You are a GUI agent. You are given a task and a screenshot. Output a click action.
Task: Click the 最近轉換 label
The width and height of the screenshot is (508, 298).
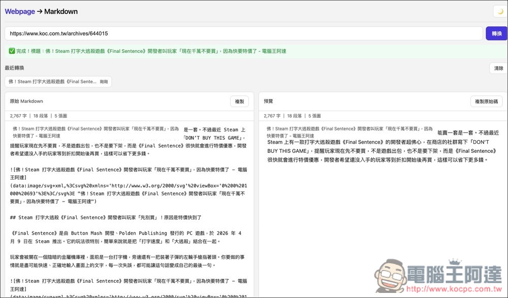coord(14,68)
